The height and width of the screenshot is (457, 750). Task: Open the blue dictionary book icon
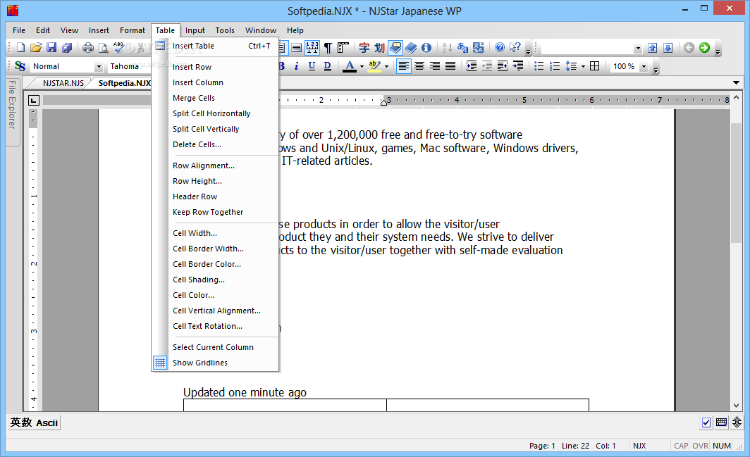click(x=411, y=47)
